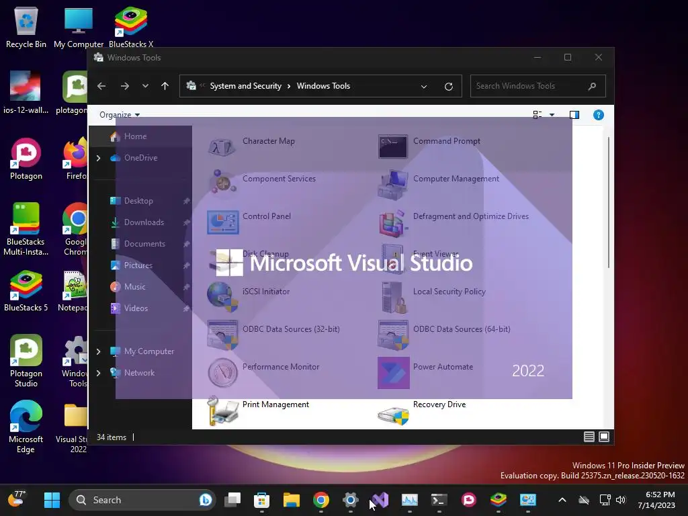Click the Search Windows Tools field

click(x=538, y=86)
